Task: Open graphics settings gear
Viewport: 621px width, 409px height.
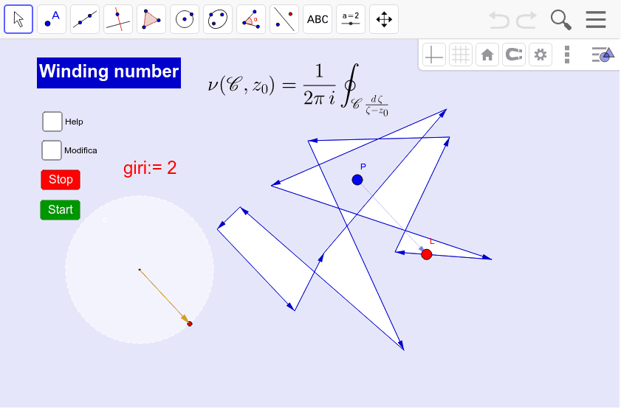Action: [541, 55]
